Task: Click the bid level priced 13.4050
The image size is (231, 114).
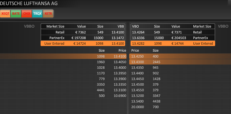Action: pyautogui.click(x=120, y=62)
